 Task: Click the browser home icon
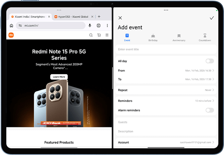pos(11,26)
